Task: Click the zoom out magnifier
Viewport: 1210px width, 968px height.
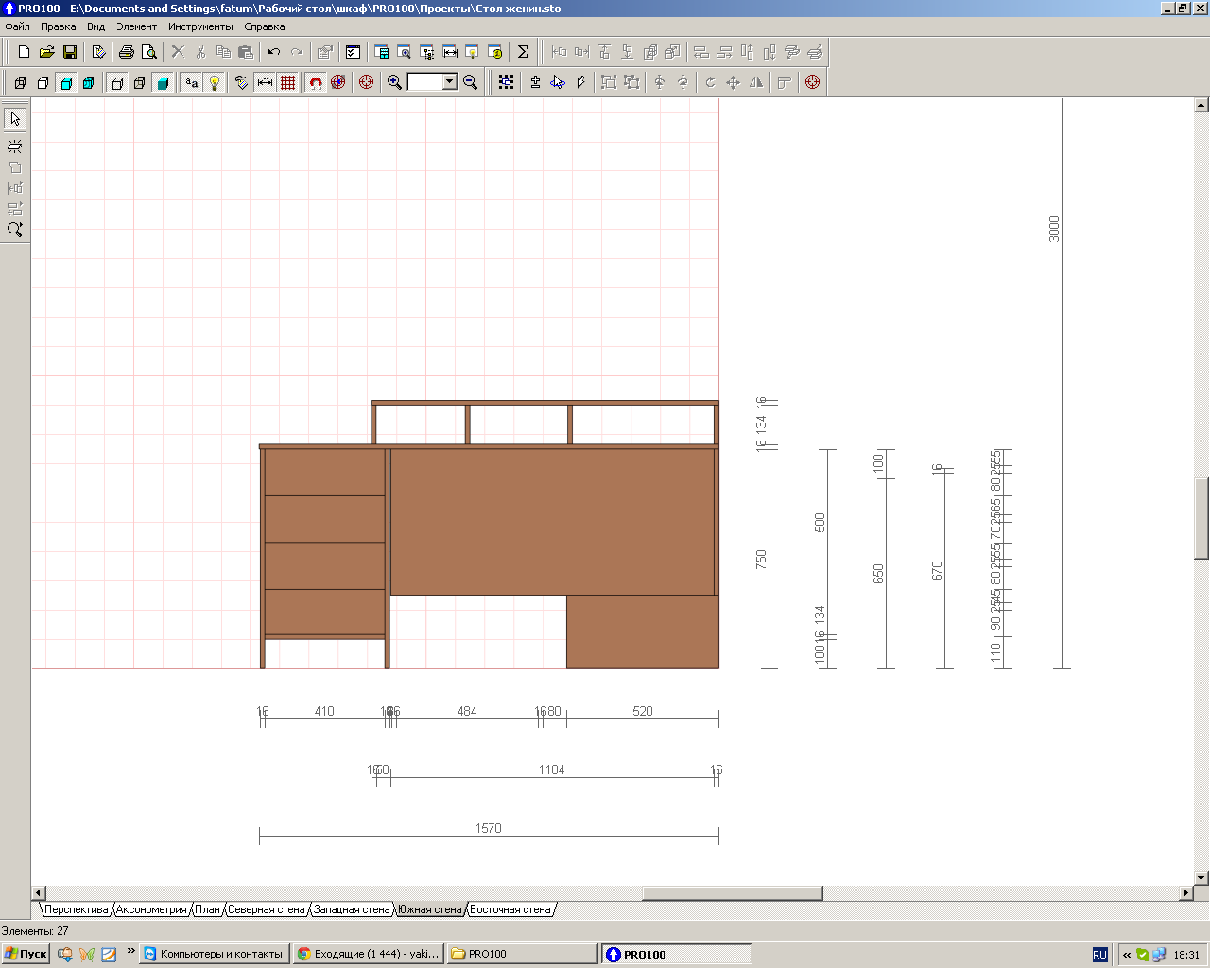Action: [x=470, y=82]
